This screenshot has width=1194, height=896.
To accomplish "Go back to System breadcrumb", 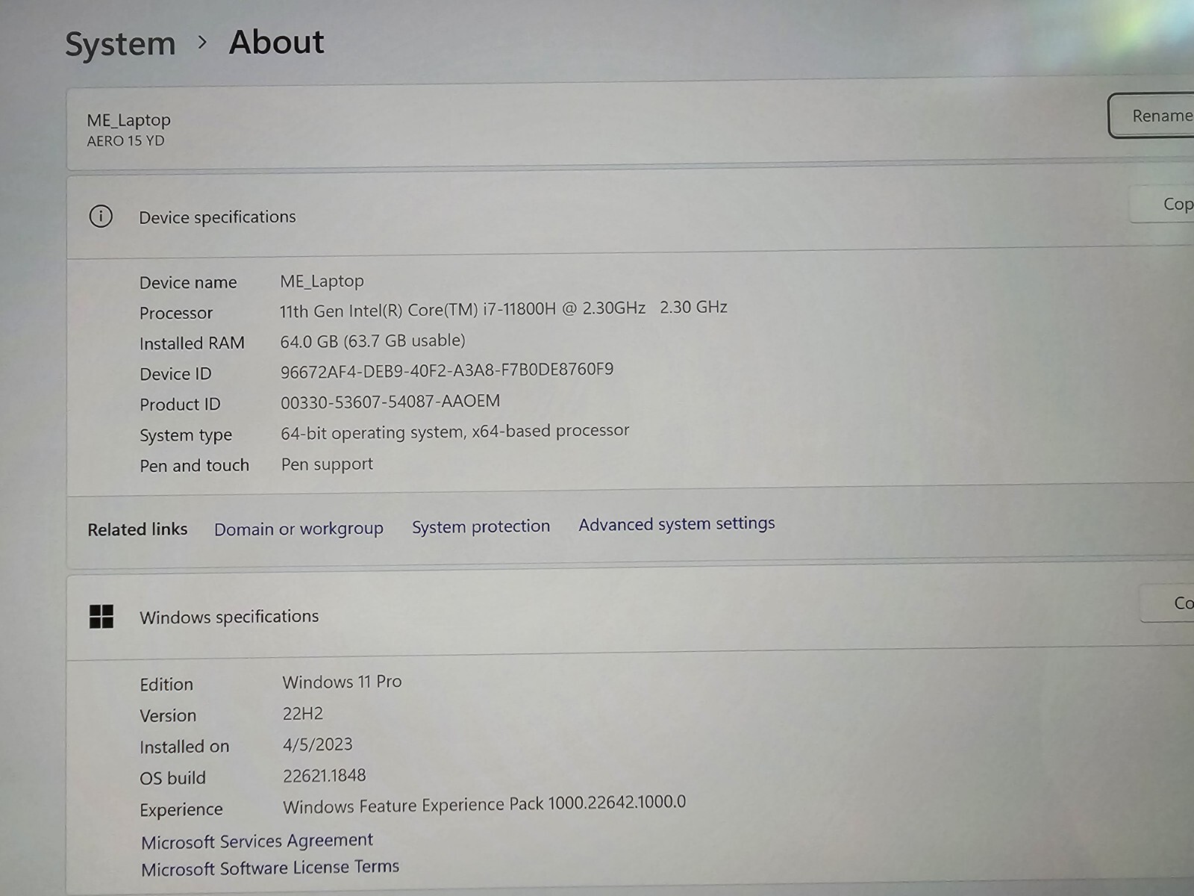I will [x=120, y=43].
